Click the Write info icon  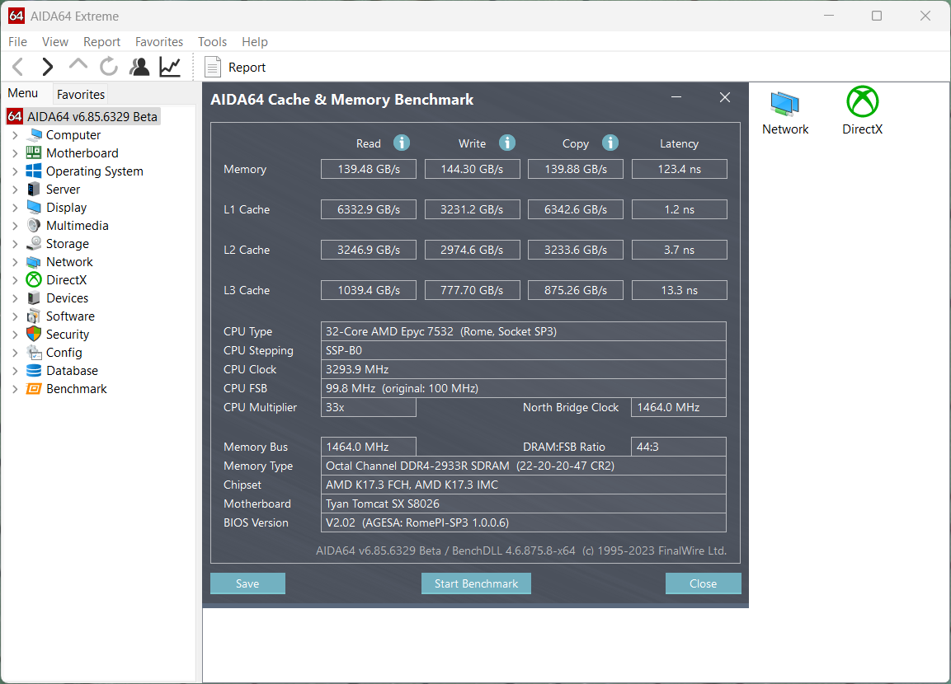507,143
